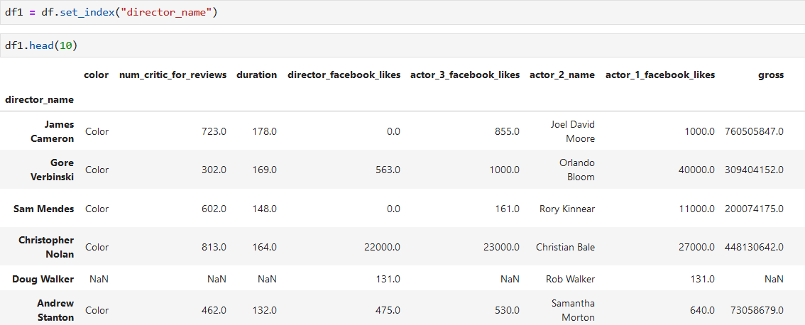Select the num_critic_for_reviews column header
Image resolution: width=805 pixels, height=325 pixels.
pyautogui.click(x=173, y=75)
